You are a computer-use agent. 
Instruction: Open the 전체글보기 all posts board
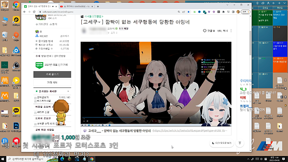point(43,97)
